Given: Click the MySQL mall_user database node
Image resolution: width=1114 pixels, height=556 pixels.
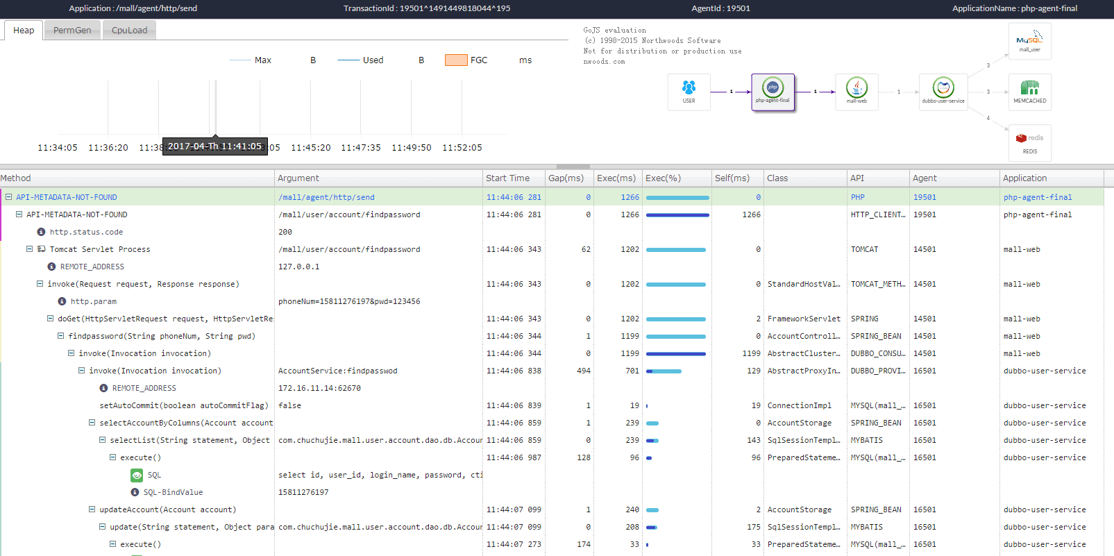Looking at the screenshot, I should 1029,40.
